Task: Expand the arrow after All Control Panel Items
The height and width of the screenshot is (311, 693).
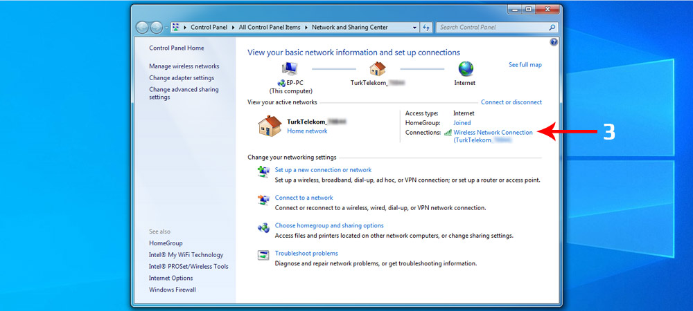Action: click(x=306, y=28)
